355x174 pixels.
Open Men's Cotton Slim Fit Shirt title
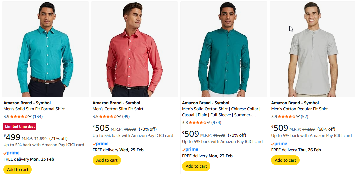click(x=118, y=109)
